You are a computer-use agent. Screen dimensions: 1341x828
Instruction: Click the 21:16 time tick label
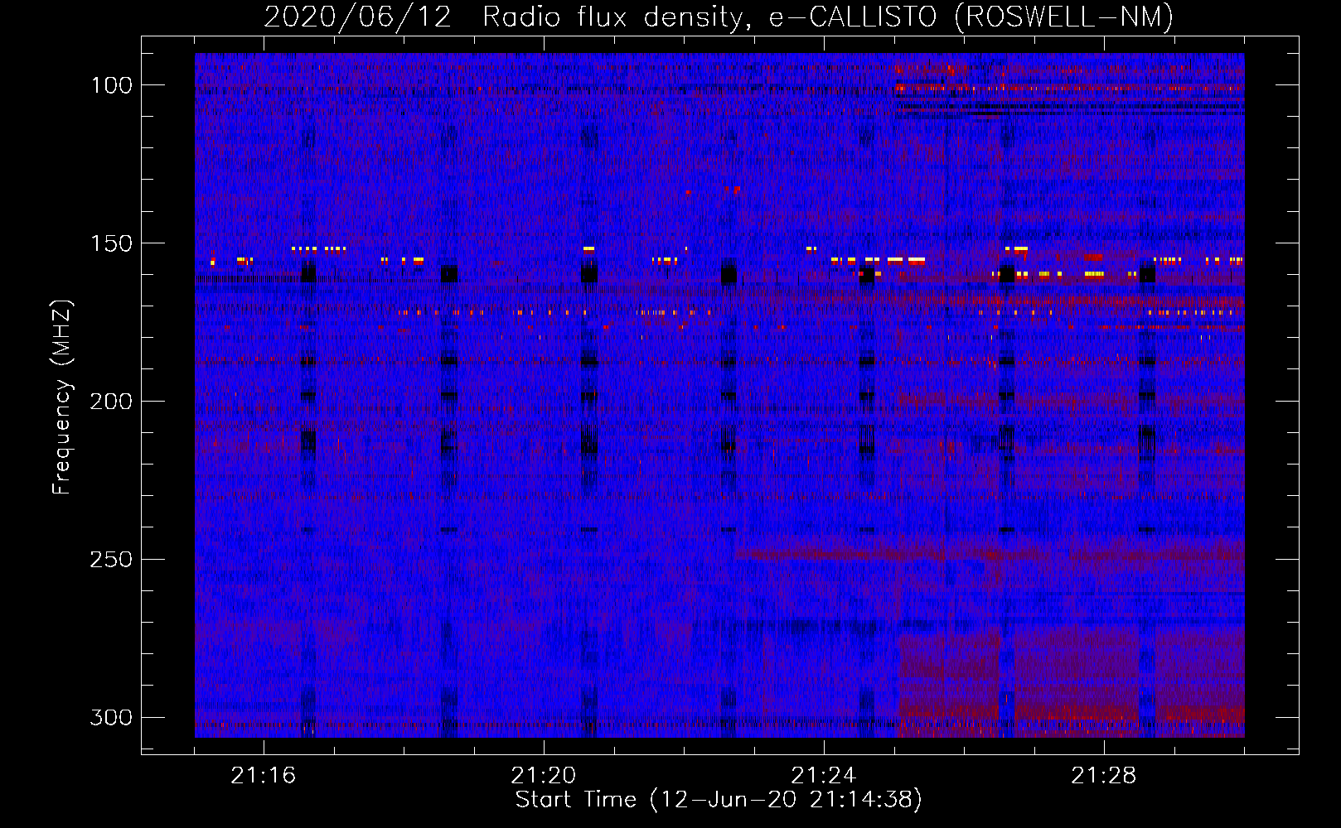(x=264, y=776)
